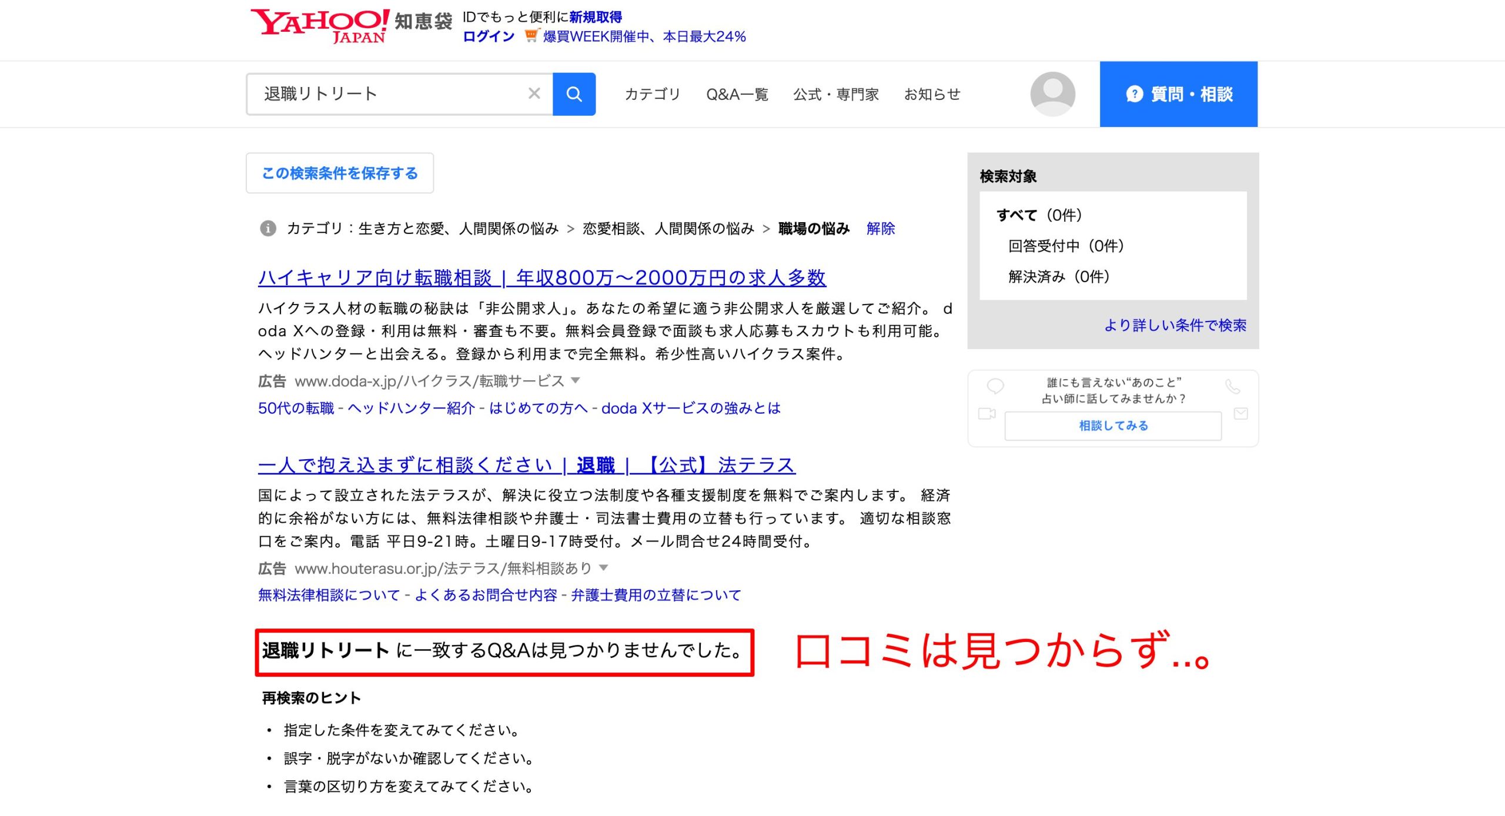
Task: Select 解決済み（0件） filter
Action: click(1059, 276)
